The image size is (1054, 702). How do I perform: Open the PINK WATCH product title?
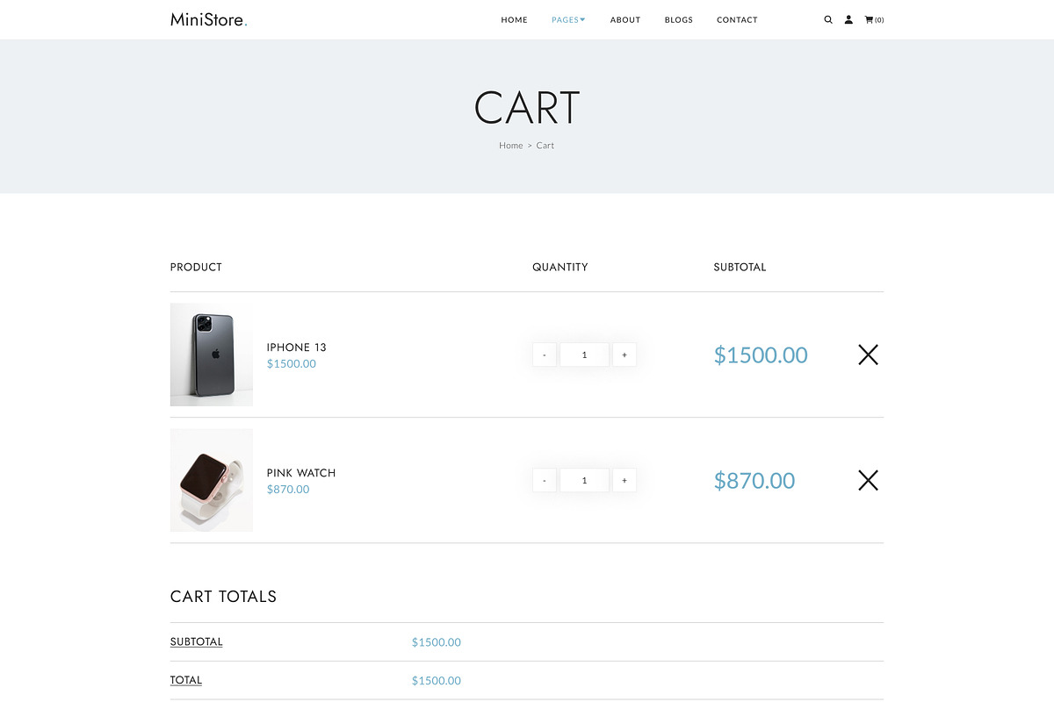pos(301,473)
